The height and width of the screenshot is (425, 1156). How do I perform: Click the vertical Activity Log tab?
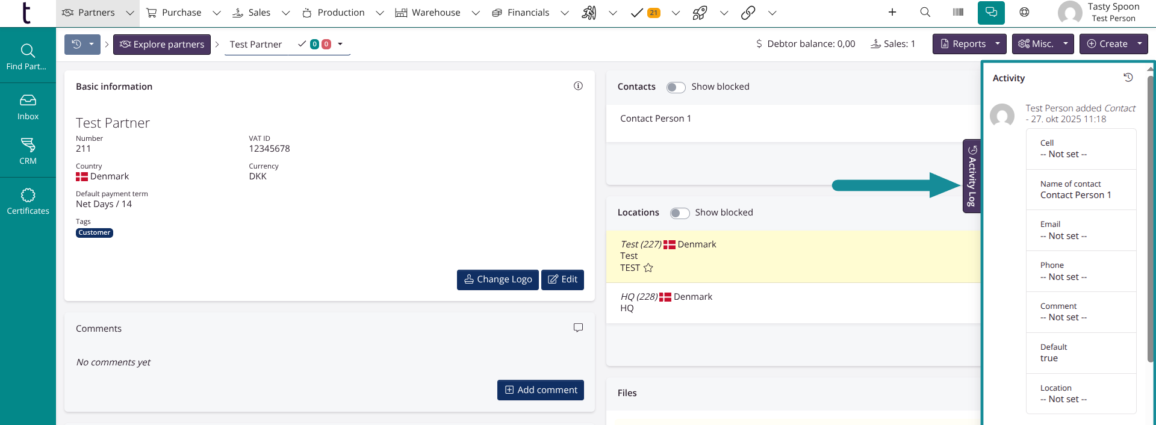click(x=971, y=176)
